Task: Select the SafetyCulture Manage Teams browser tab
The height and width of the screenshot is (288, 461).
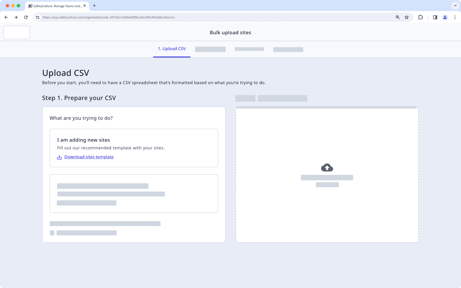Action: click(55, 6)
